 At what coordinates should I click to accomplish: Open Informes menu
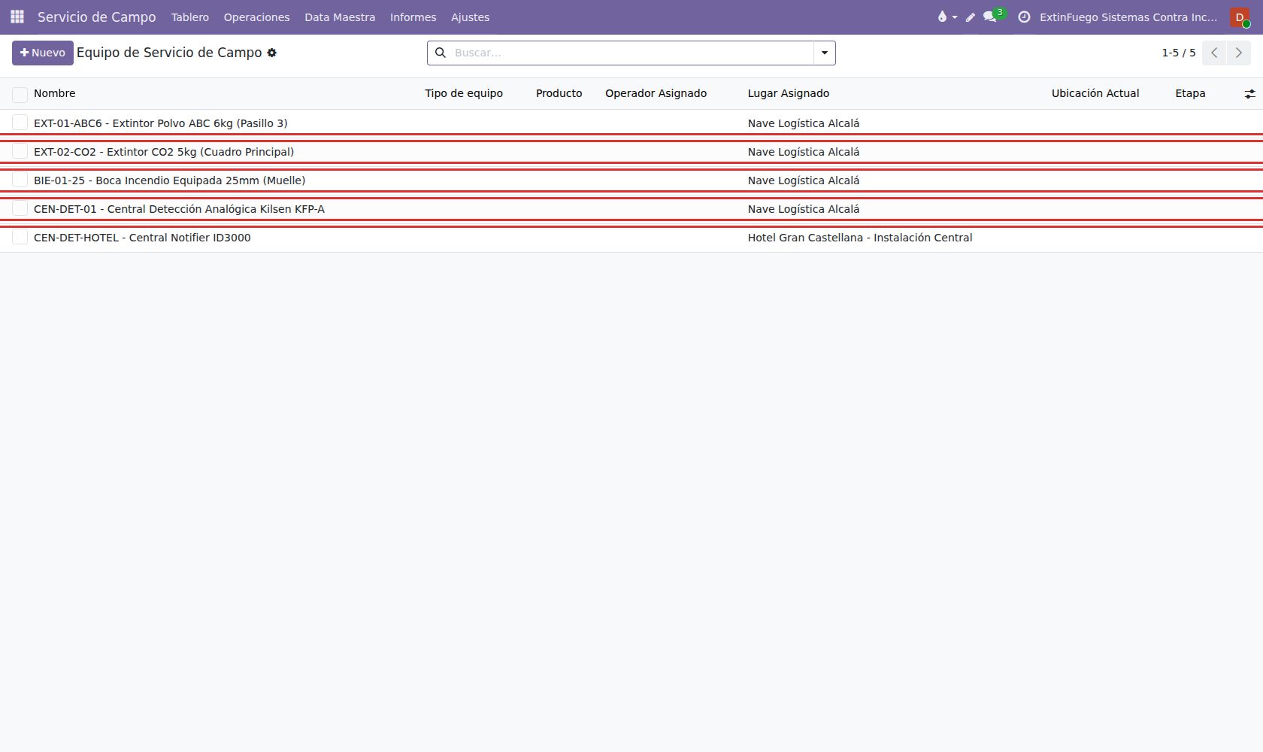(413, 17)
